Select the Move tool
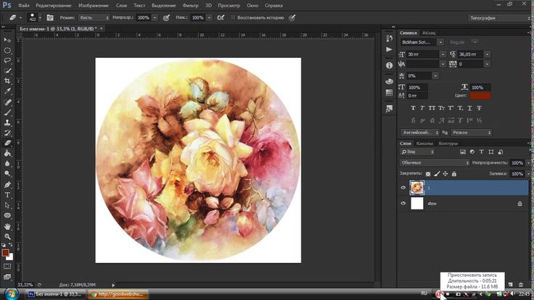Image resolution: width=534 pixels, height=300 pixels. [7, 40]
